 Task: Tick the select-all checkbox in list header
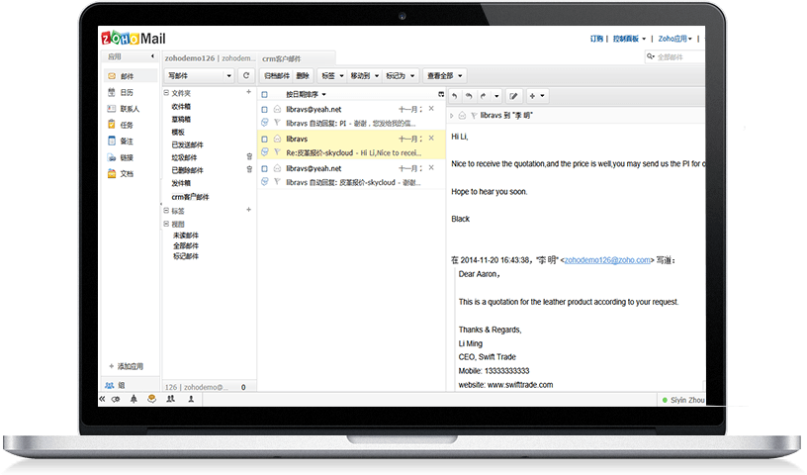click(x=264, y=94)
